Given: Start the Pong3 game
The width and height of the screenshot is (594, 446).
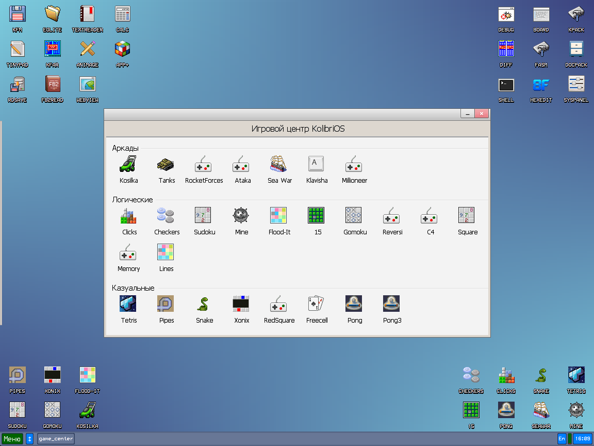Looking at the screenshot, I should 392,310.
